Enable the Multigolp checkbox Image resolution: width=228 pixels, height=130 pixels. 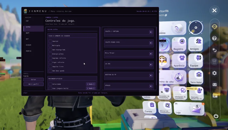pos(50,45)
